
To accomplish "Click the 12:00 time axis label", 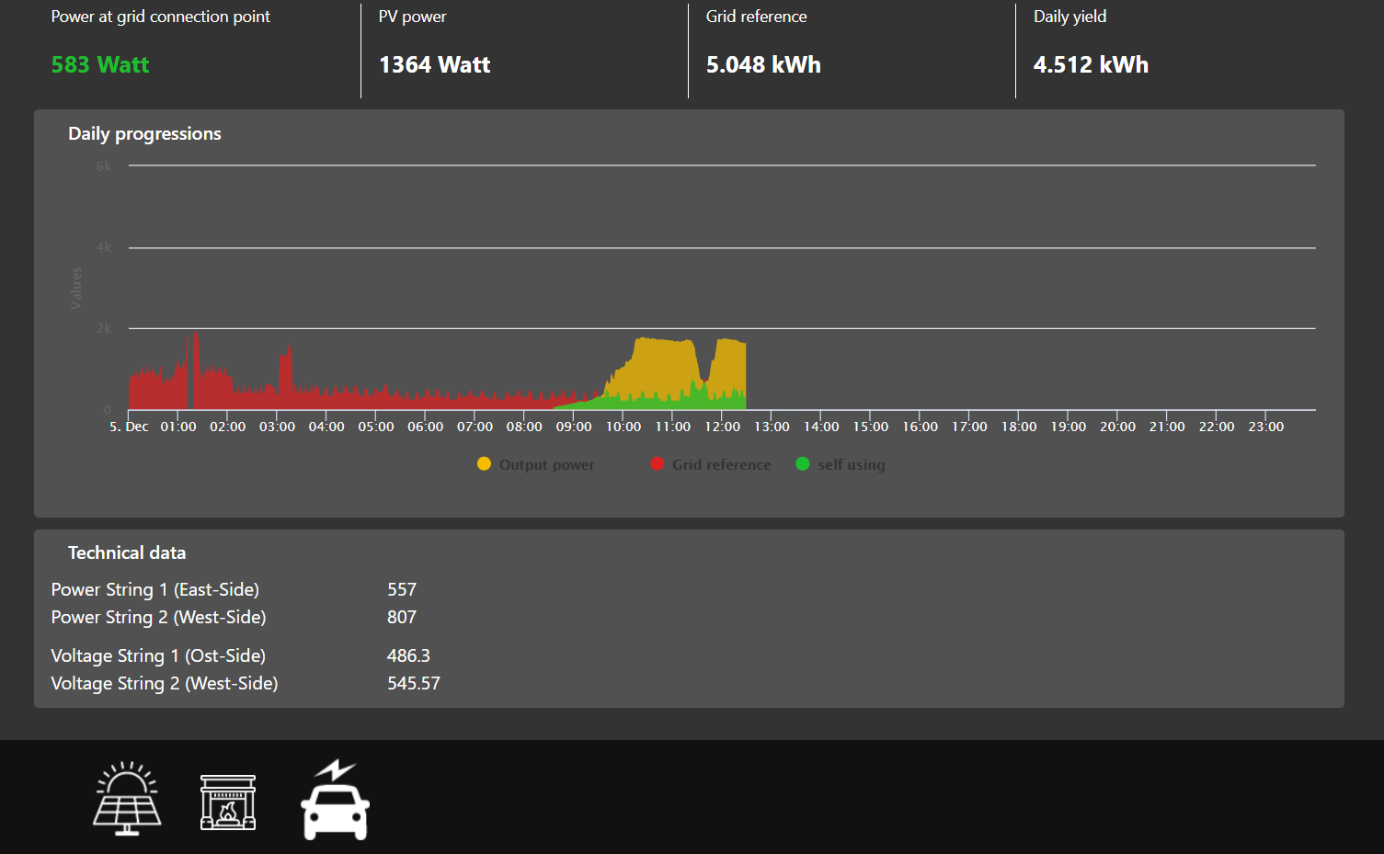I will click(x=722, y=427).
